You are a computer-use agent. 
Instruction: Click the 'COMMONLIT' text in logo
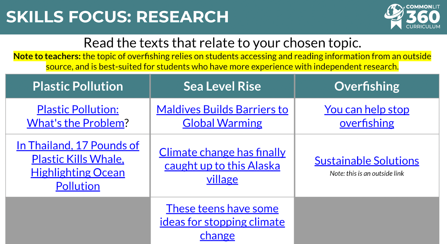tap(423, 7)
